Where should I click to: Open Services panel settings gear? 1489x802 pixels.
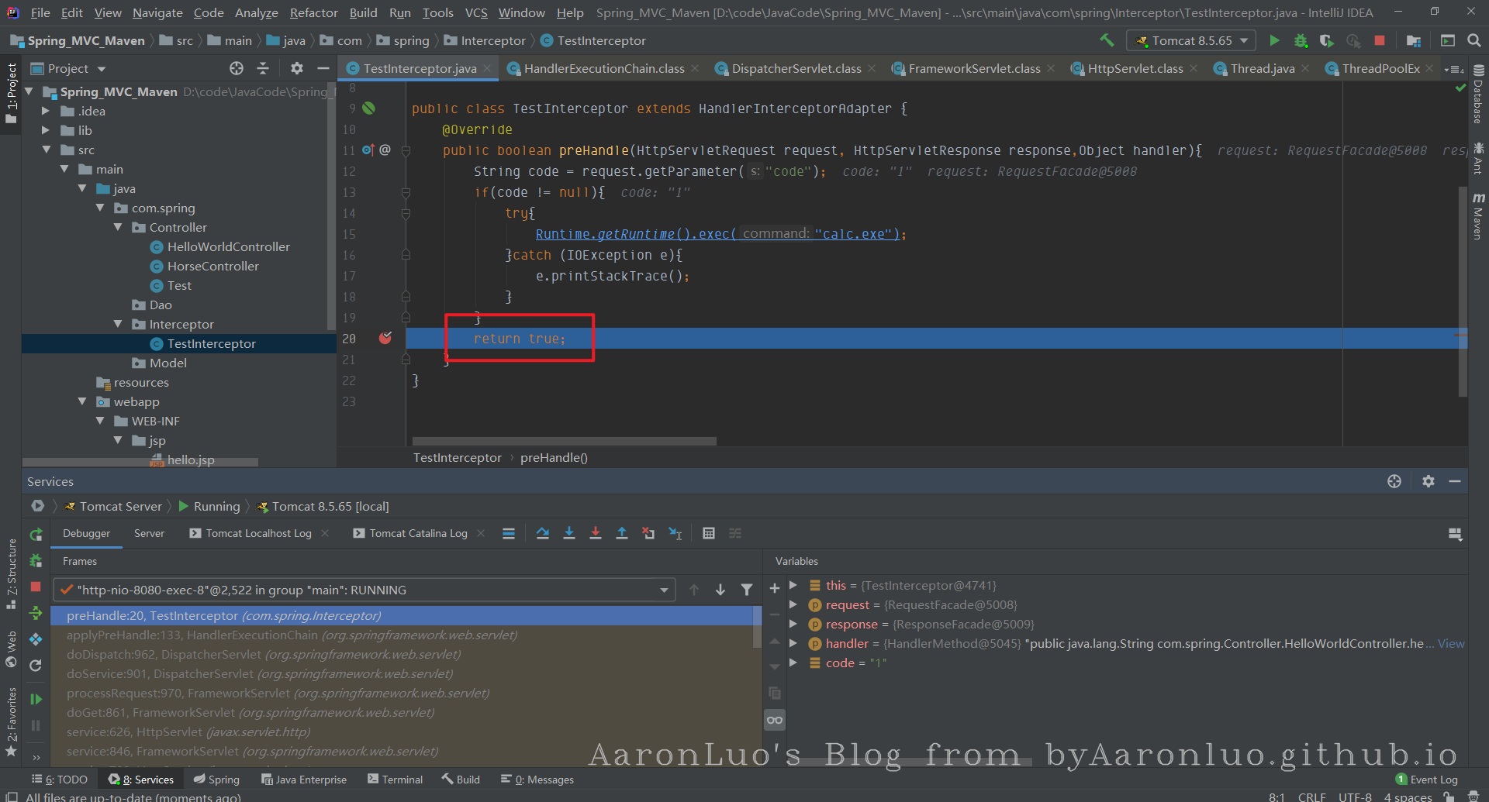(x=1429, y=481)
